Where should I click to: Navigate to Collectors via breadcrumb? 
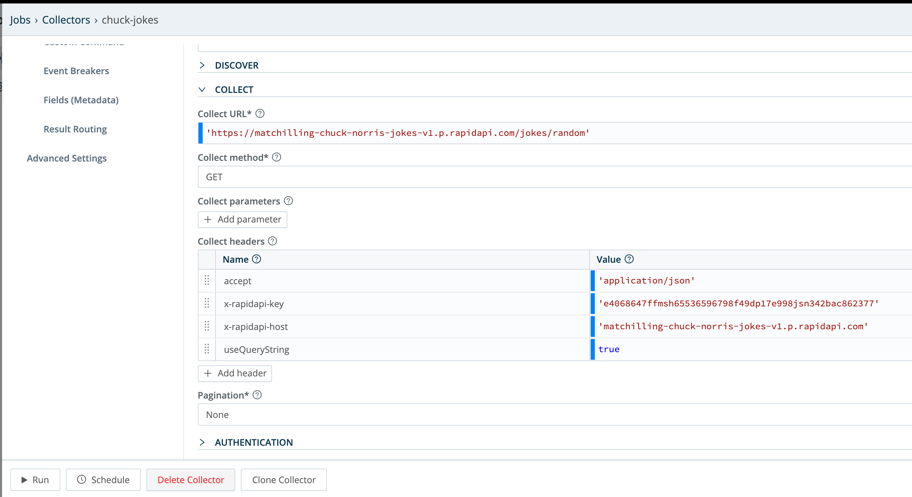[66, 19]
